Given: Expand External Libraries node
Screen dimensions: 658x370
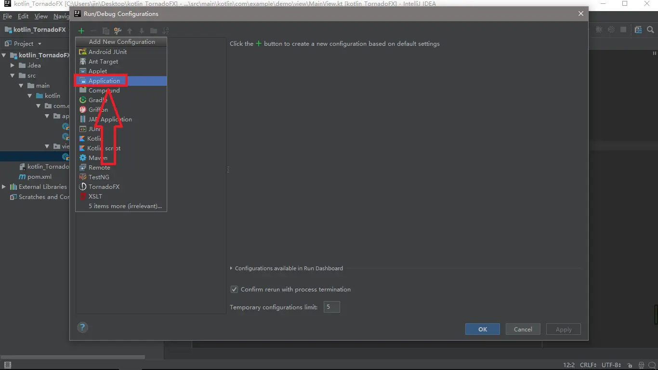Looking at the screenshot, I should [4, 187].
